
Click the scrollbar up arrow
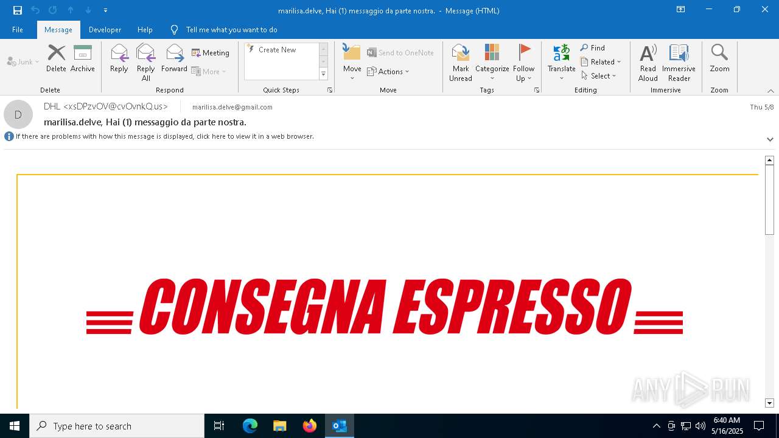click(769, 160)
